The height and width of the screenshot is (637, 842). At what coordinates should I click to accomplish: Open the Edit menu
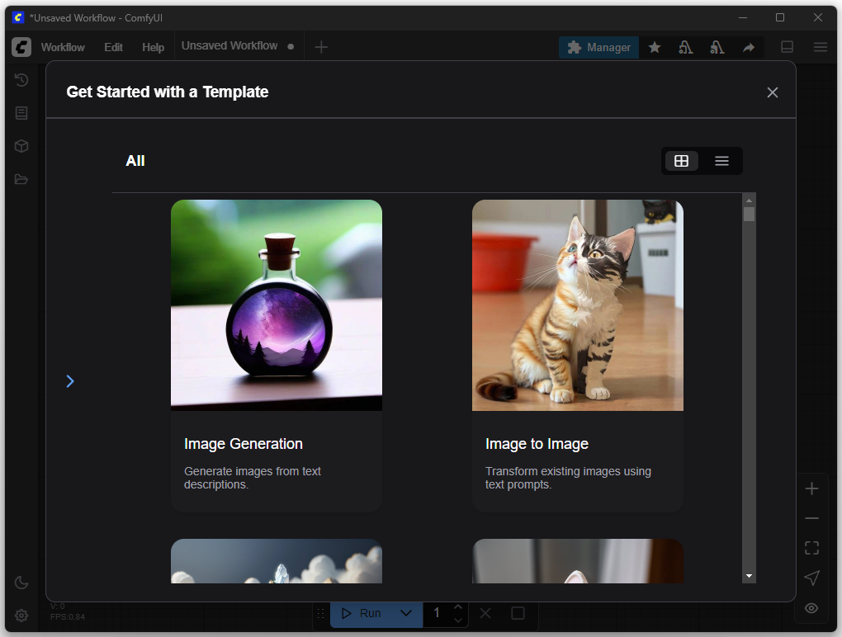[113, 48]
